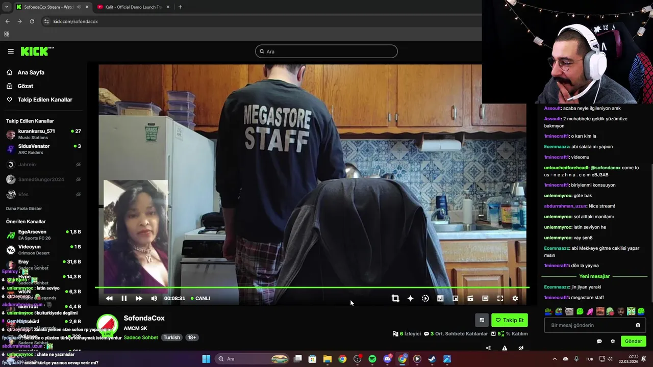The height and width of the screenshot is (367, 653).
Task: Open SofondaCox channel avatar
Action: click(107, 325)
